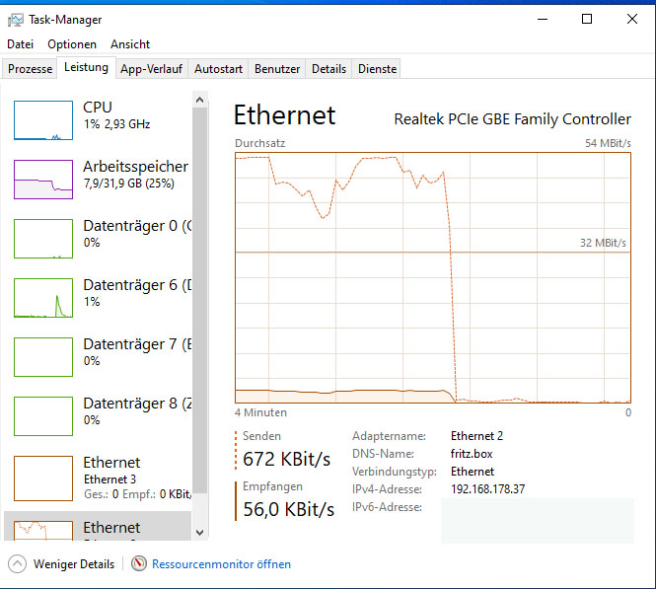Viewport: 656px width, 589px height.
Task: Switch to the Prozesse tab
Action: click(x=30, y=69)
